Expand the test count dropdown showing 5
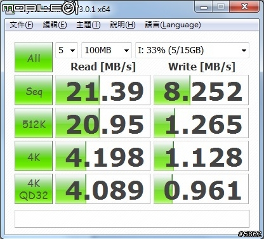The width and height of the screenshot is (264, 239). [x=67, y=50]
